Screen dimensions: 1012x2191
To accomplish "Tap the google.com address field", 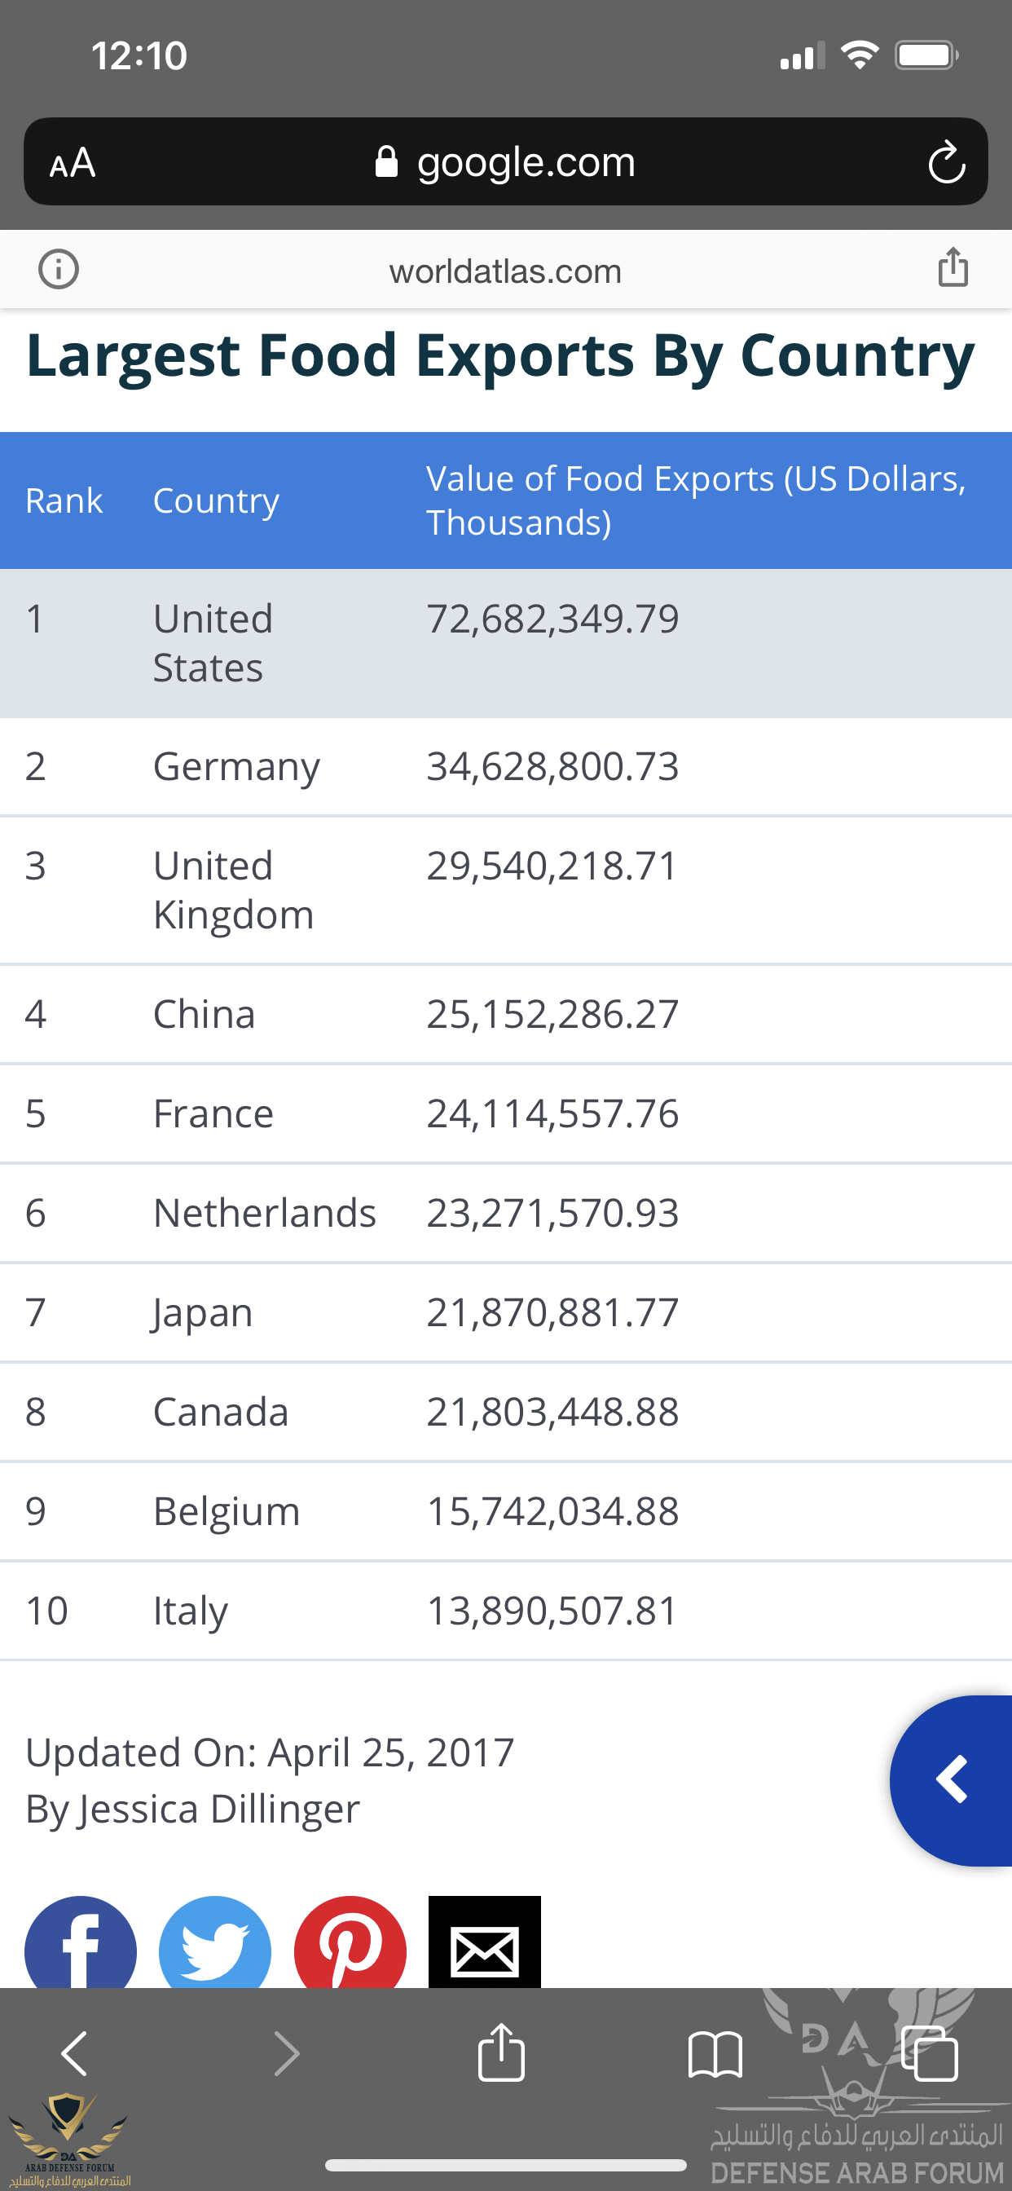I will pyautogui.click(x=505, y=162).
